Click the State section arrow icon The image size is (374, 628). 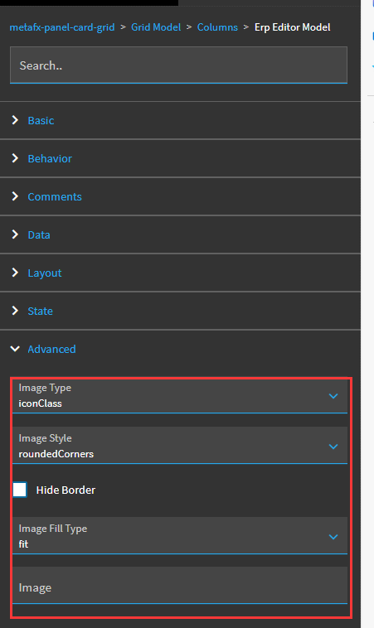click(x=15, y=311)
